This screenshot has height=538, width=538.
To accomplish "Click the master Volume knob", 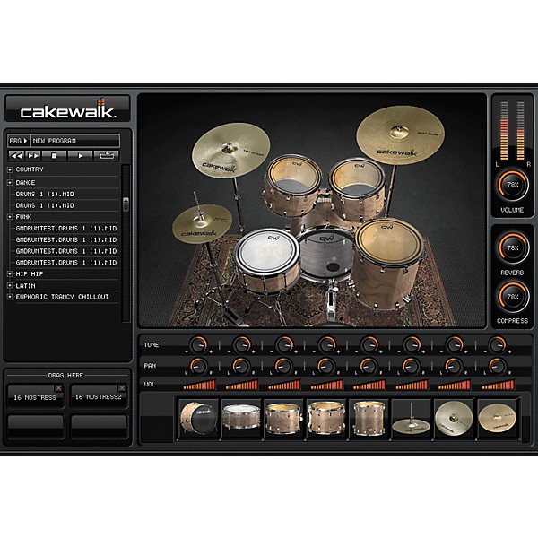I will click(512, 185).
